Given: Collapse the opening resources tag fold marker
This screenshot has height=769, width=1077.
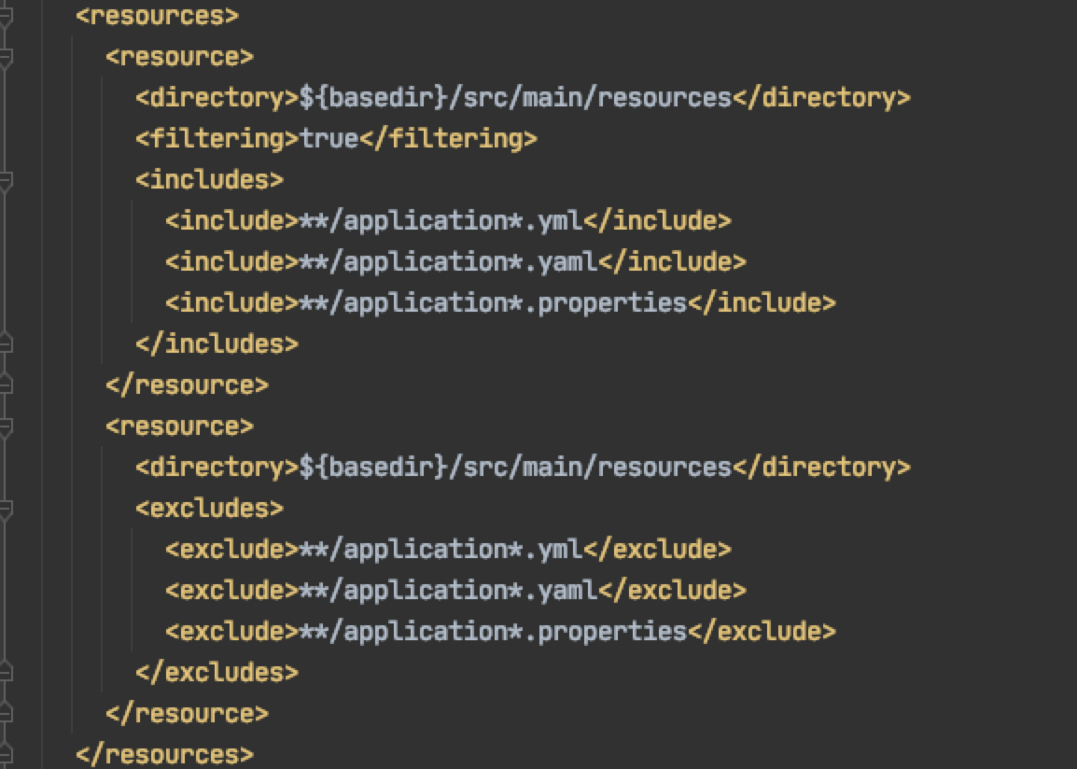Looking at the screenshot, I should coord(5,16).
